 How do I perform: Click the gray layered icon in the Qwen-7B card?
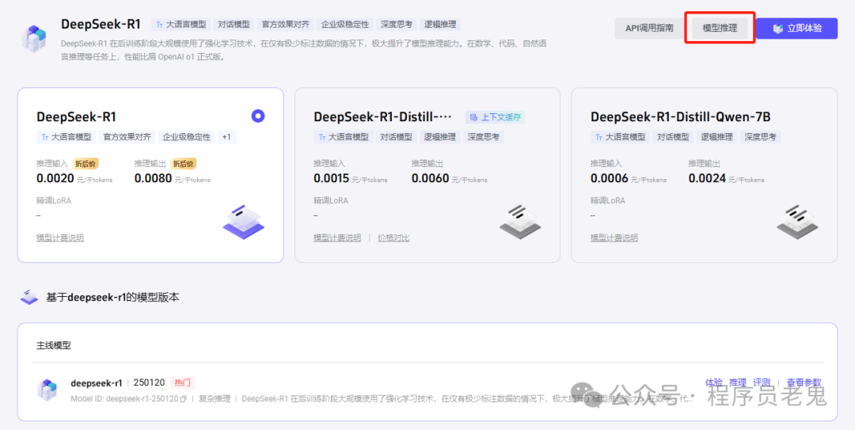click(796, 222)
